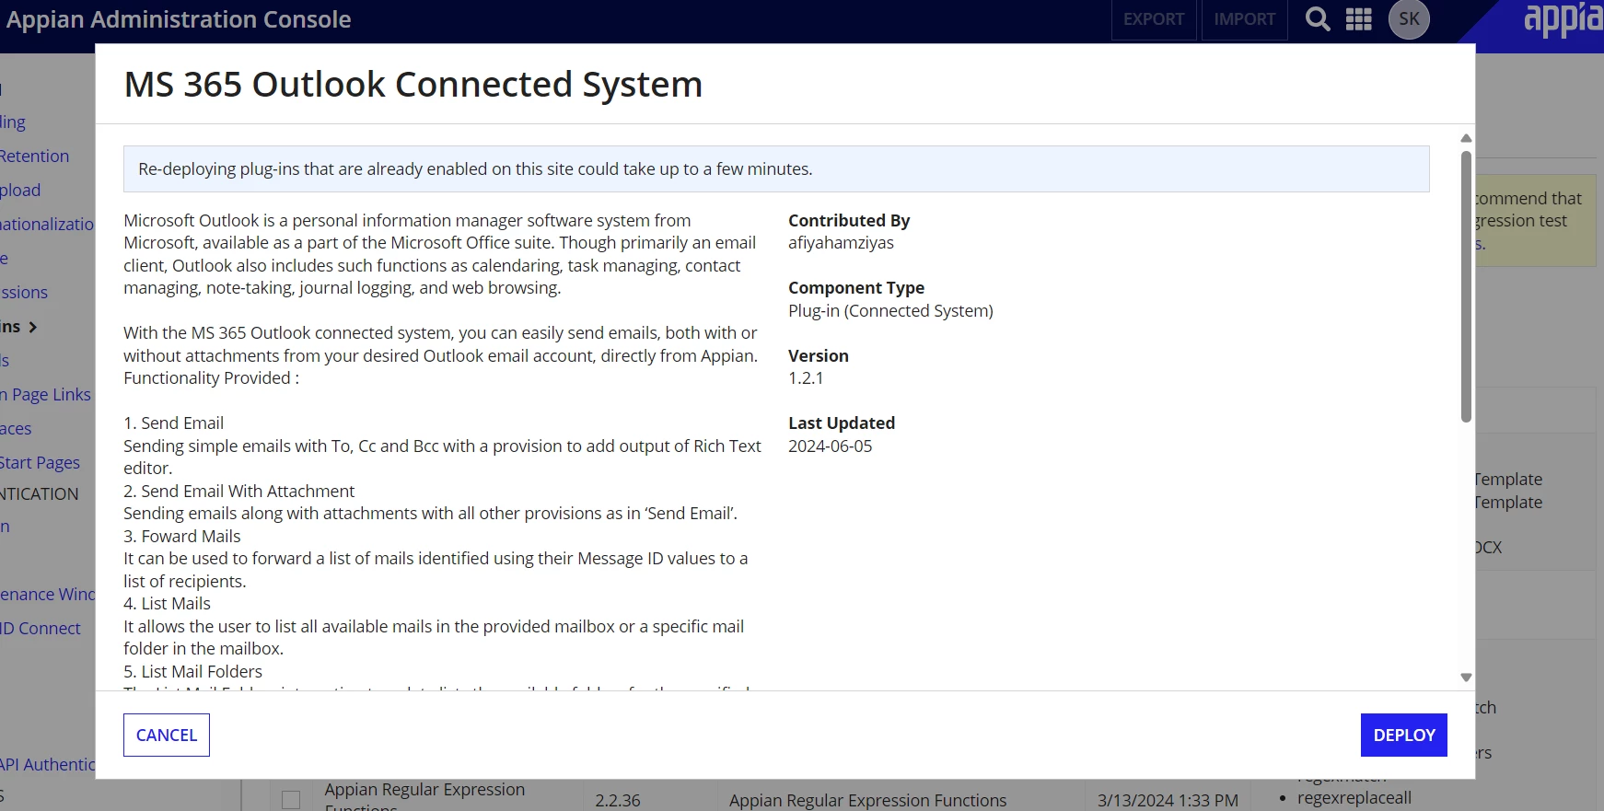Deploy the MS 365 Outlook plug-in
Viewport: 1604px width, 811px height.
coord(1404,735)
